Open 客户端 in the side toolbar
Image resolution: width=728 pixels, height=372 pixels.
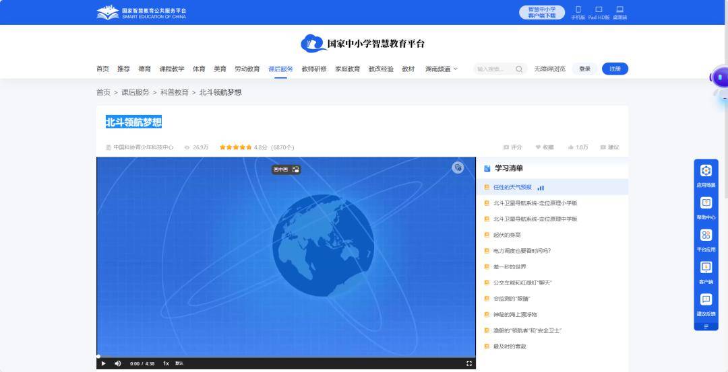(x=706, y=272)
